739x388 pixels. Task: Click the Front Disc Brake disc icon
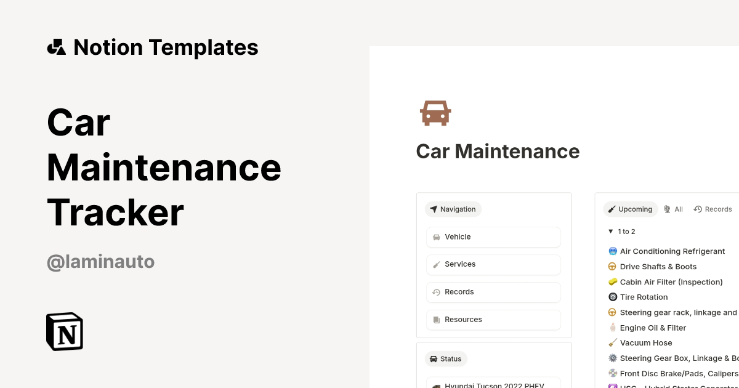[x=612, y=373]
